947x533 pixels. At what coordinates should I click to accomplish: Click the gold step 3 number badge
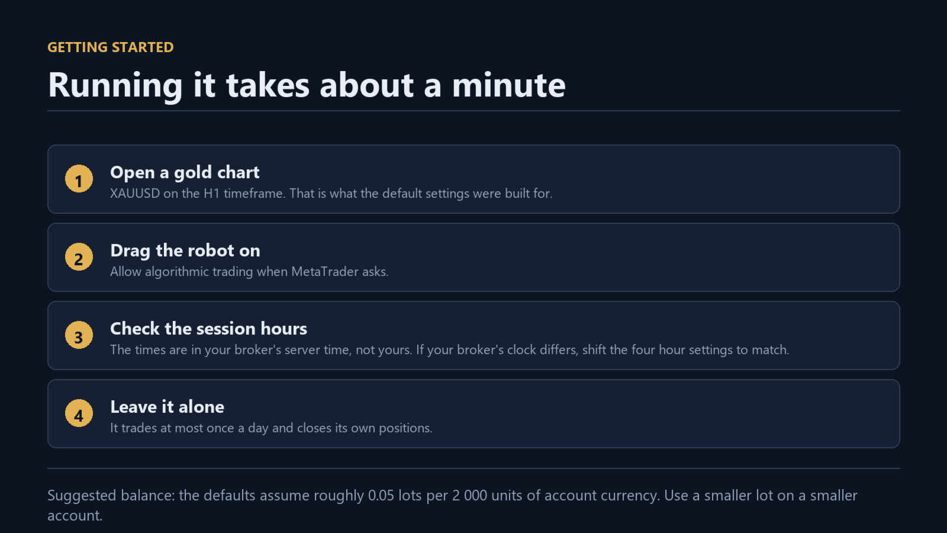79,336
